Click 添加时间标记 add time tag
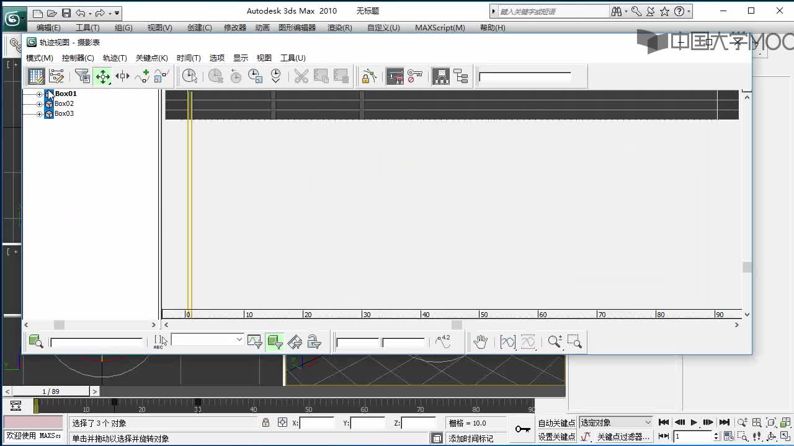The height and width of the screenshot is (446, 794). [471, 438]
